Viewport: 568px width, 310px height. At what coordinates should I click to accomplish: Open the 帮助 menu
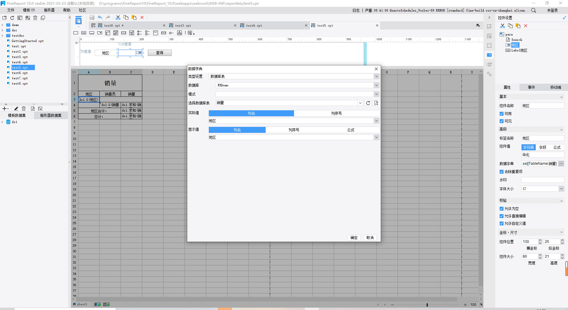[x=67, y=10]
